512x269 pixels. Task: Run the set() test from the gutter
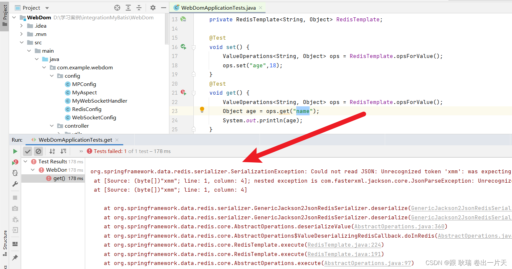(183, 47)
